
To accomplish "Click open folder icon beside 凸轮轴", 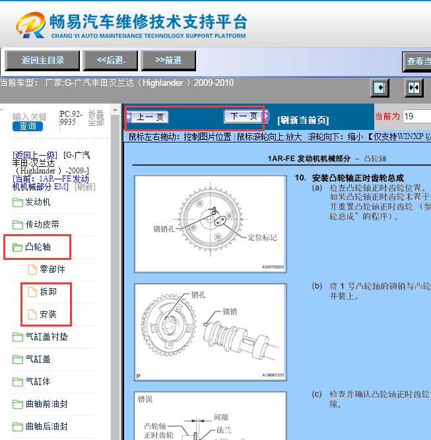I will pos(17,247).
